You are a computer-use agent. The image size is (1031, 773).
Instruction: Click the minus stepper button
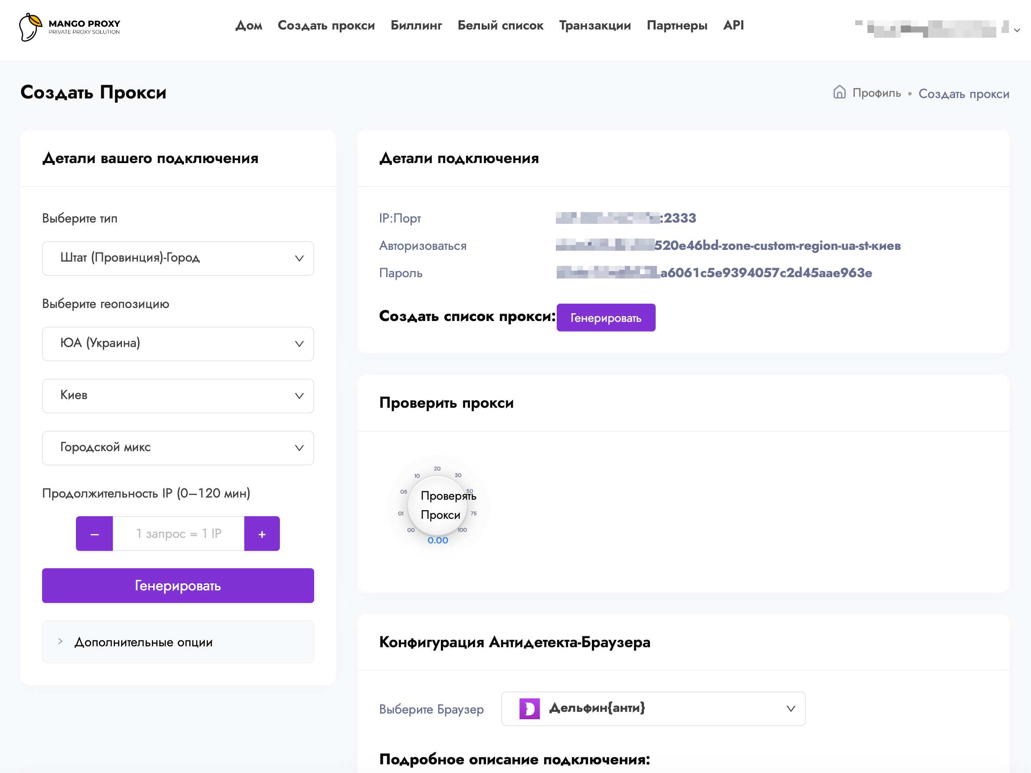(x=95, y=534)
